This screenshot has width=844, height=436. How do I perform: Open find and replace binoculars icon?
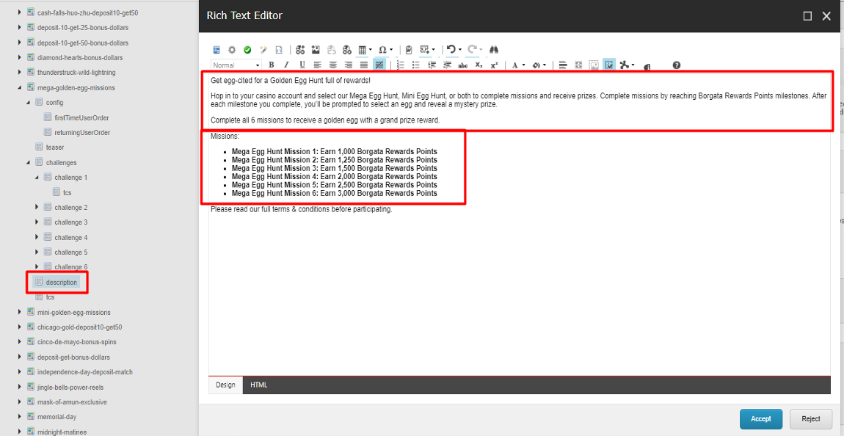click(494, 49)
